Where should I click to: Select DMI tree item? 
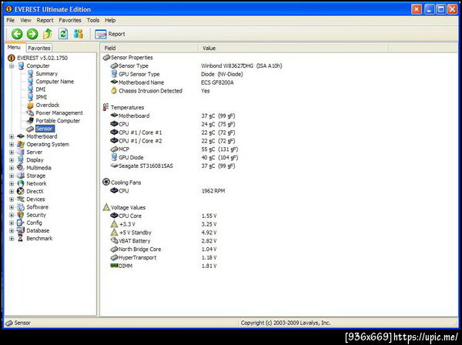click(41, 89)
